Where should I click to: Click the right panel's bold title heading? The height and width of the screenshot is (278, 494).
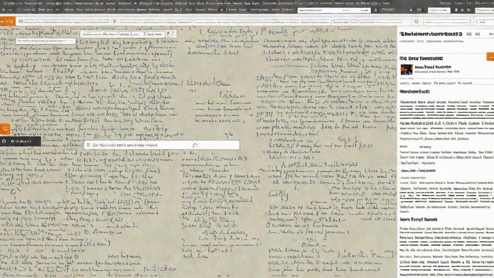(431, 34)
